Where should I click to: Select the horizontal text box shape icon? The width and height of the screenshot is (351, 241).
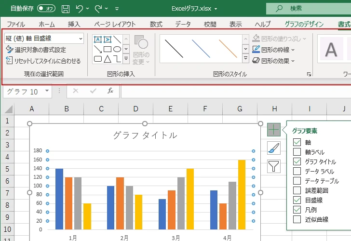click(98, 40)
